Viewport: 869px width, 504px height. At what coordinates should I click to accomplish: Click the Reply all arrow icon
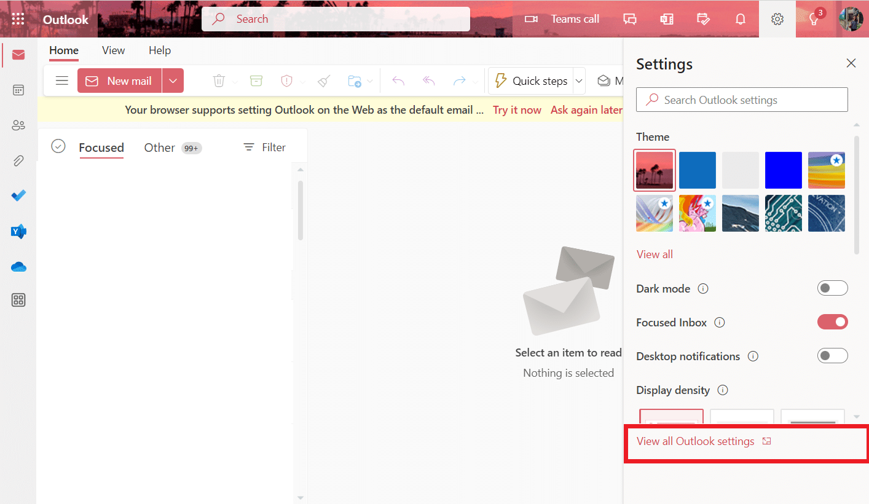(428, 81)
